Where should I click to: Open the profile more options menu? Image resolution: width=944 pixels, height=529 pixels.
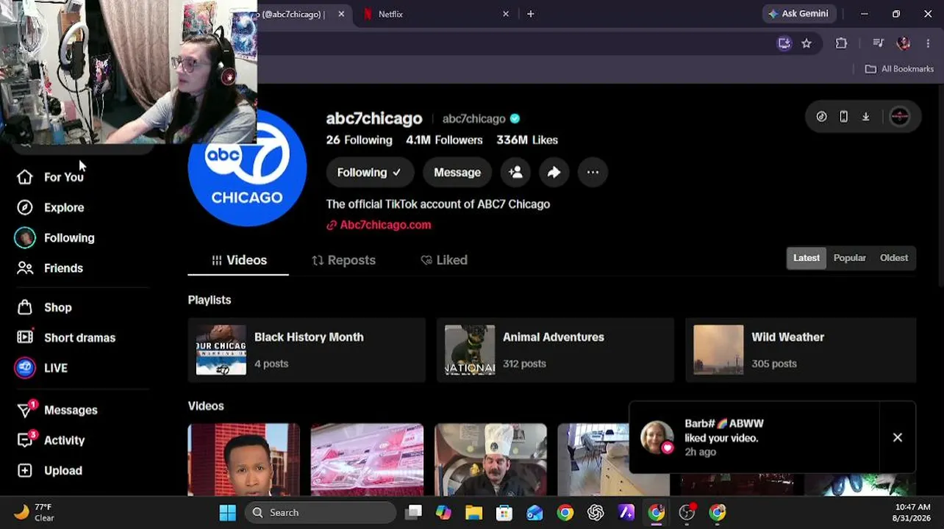coord(593,172)
